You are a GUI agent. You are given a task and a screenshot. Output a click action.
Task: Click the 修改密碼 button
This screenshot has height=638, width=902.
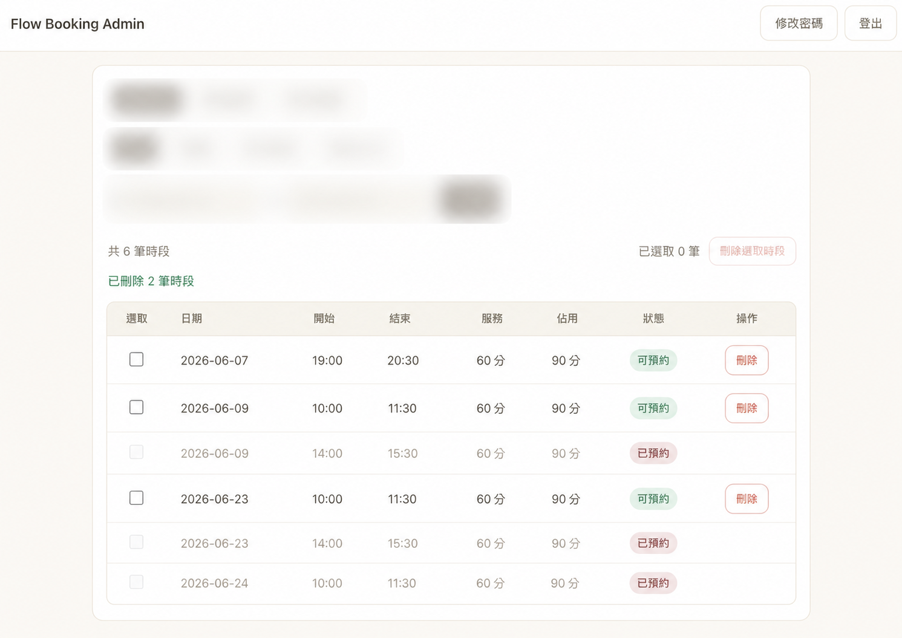799,24
